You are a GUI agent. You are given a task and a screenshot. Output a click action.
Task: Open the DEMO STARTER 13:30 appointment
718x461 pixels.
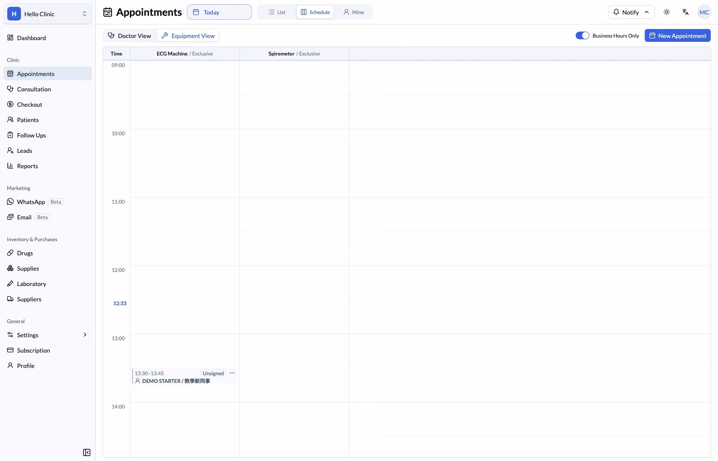[185, 377]
